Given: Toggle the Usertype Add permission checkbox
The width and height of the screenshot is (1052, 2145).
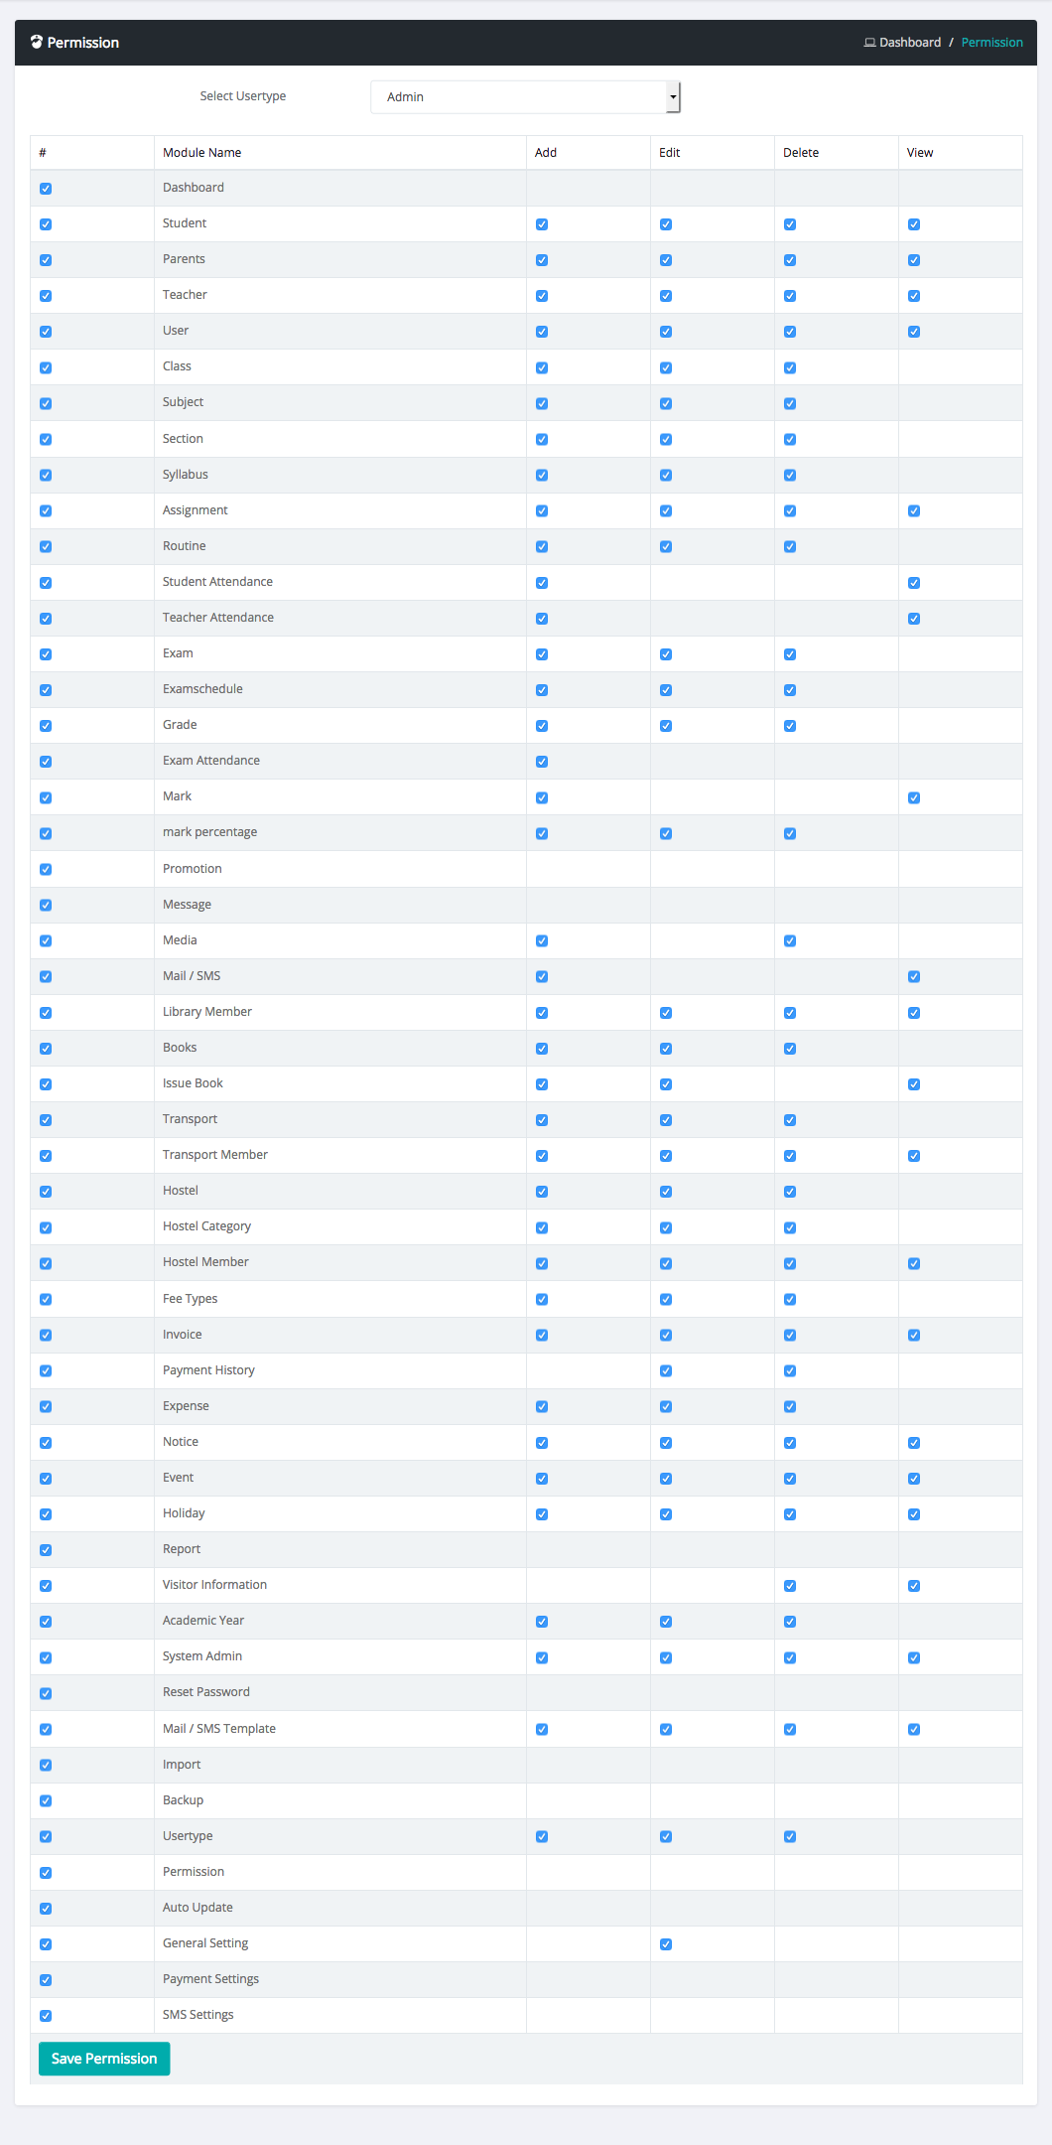Looking at the screenshot, I should [x=542, y=1837].
